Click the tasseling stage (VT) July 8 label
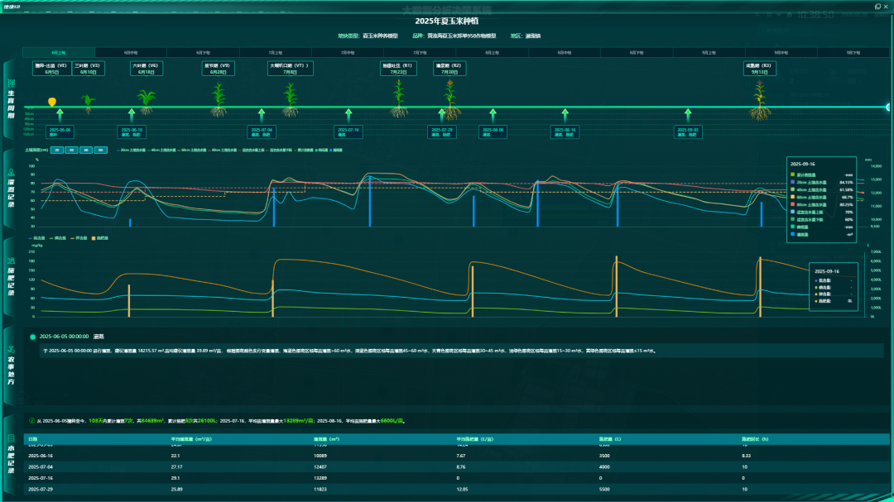This screenshot has height=502, width=894. [x=291, y=69]
